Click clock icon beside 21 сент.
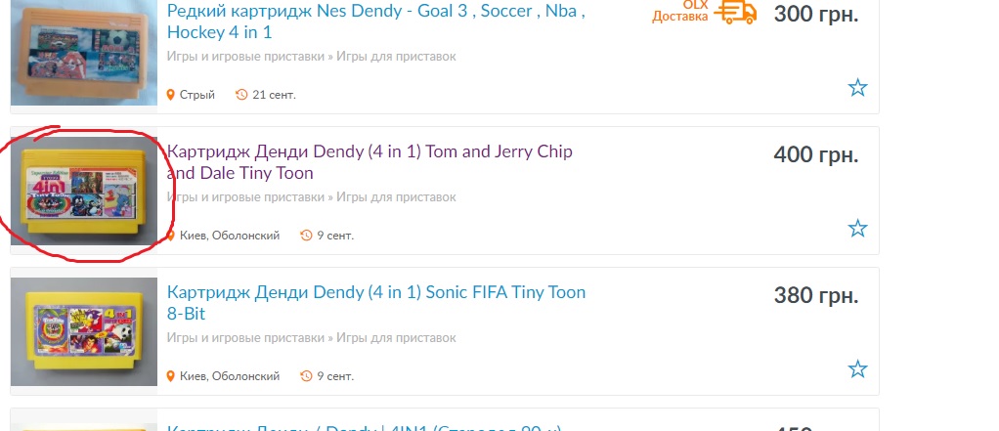The image size is (999, 431). [241, 95]
